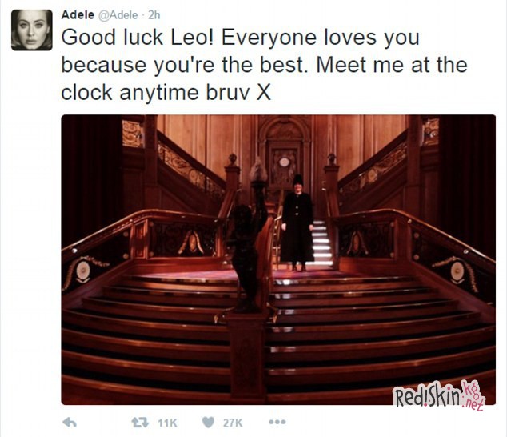Image resolution: width=507 pixels, height=437 pixels.
Task: Open Adele's profile picture avatar
Action: pyautogui.click(x=32, y=30)
